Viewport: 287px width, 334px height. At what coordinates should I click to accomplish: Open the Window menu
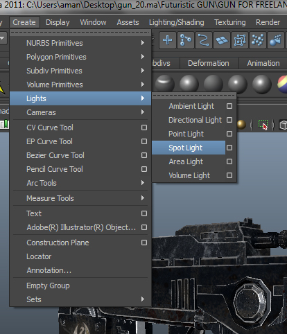tap(93, 22)
